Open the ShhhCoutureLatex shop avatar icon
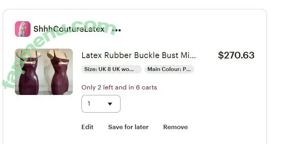Viewport: 283px width, 144px height. pyautogui.click(x=23, y=29)
